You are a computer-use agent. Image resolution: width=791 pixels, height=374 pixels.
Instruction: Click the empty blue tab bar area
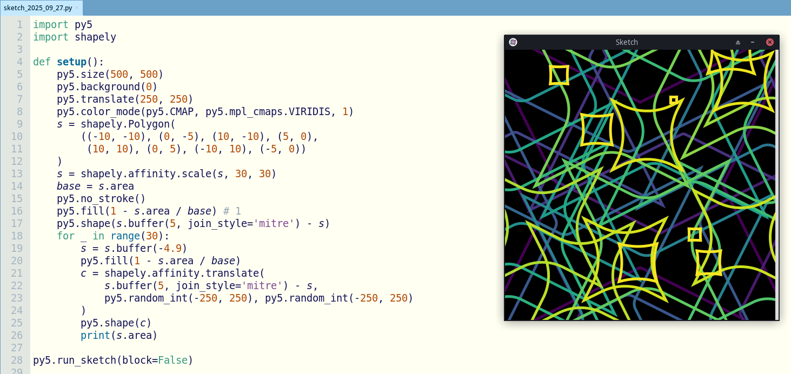[x=433, y=8]
